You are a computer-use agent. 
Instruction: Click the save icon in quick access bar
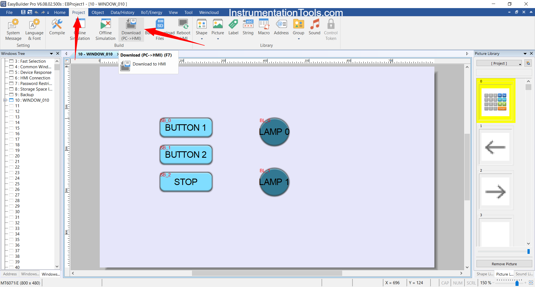[23, 12]
